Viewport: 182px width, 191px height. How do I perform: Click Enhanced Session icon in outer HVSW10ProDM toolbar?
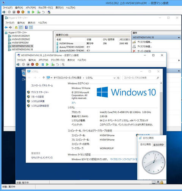(49, 12)
